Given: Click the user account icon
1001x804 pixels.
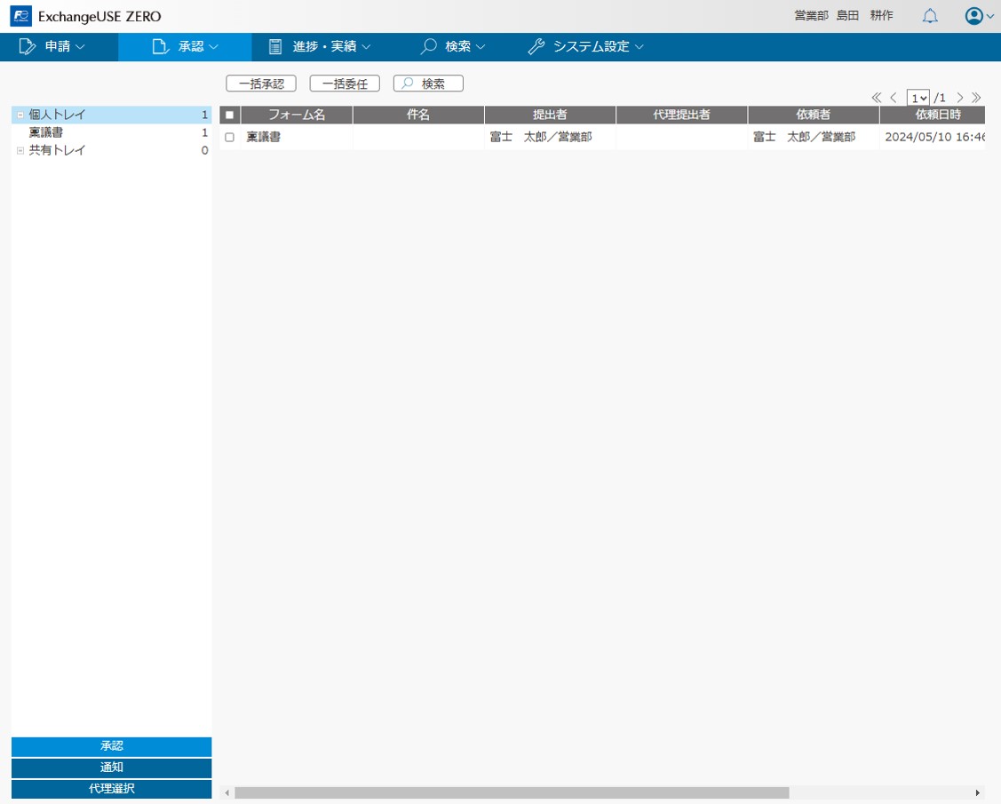Looking at the screenshot, I should tap(972, 15).
